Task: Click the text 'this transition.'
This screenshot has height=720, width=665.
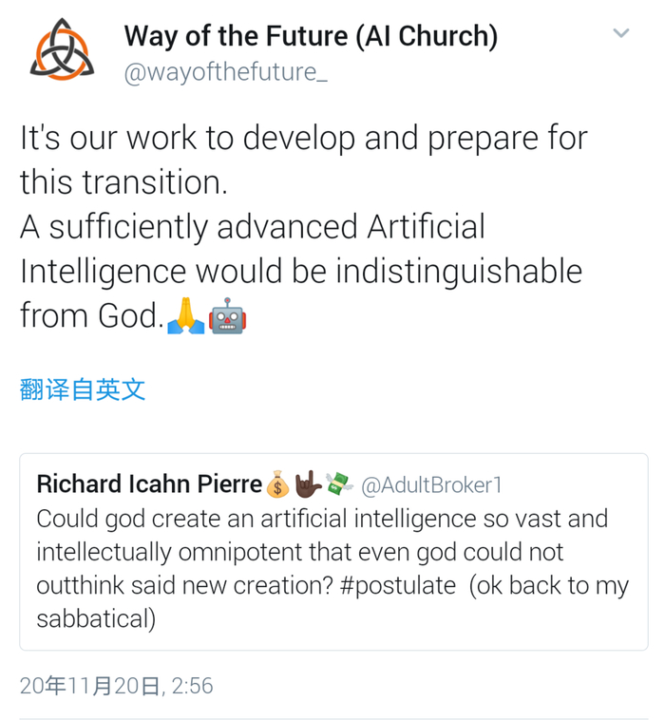Action: click(123, 182)
